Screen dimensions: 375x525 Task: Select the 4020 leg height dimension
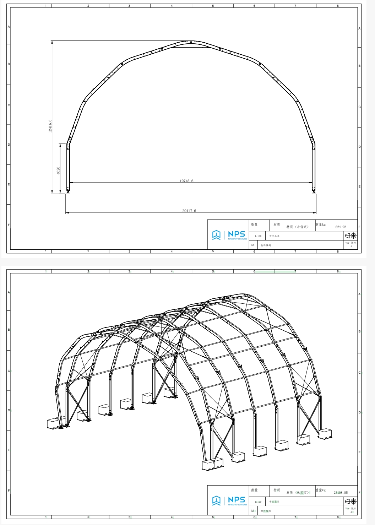(58, 170)
